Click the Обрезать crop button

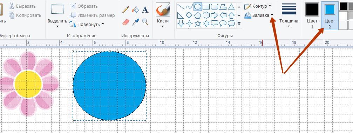pyautogui.click(x=84, y=6)
